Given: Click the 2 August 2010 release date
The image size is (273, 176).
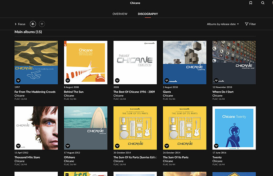Looking at the screenshot, I should pyautogui.click(x=171, y=87).
